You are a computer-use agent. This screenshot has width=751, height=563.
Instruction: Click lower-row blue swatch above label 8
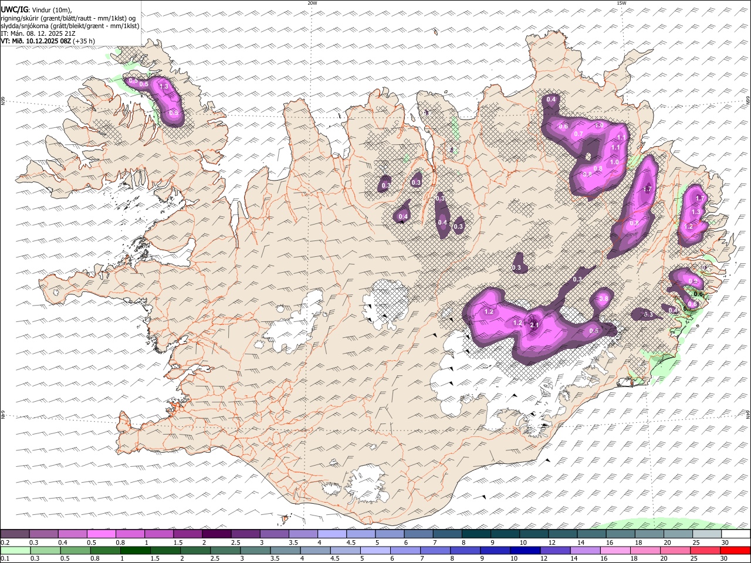465,551
